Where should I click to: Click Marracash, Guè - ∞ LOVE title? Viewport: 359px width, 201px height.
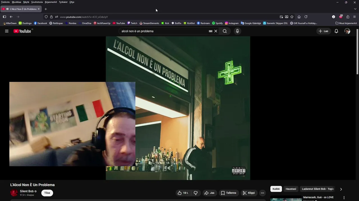(318, 197)
